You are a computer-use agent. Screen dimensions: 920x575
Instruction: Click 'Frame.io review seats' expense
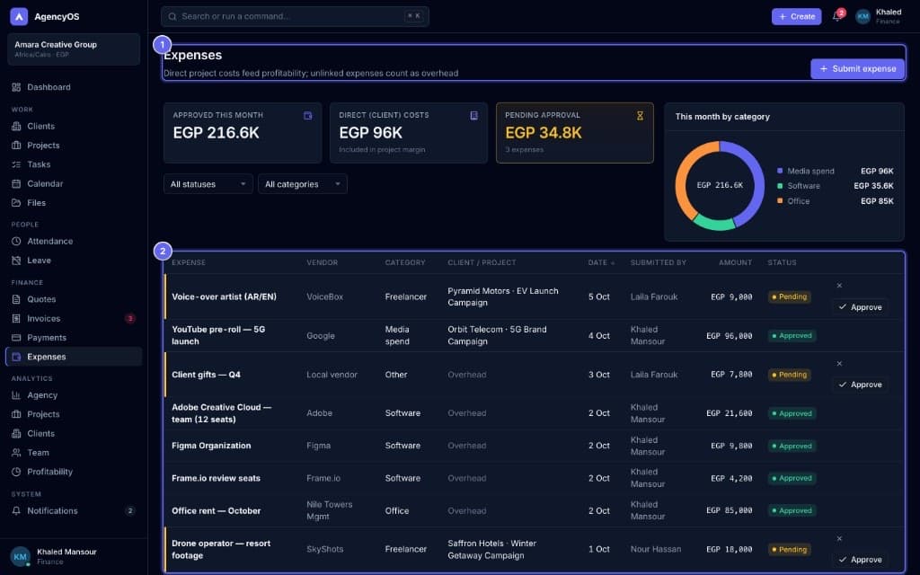tap(216, 478)
